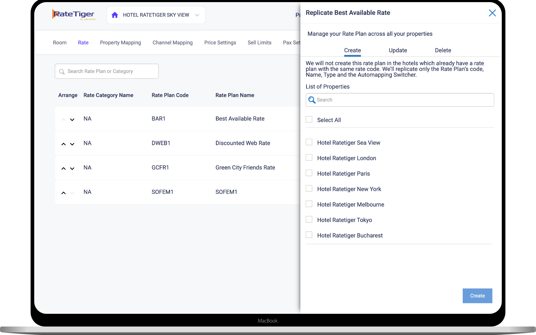
Task: Click the Best Available Rate plan name
Action: (x=240, y=119)
